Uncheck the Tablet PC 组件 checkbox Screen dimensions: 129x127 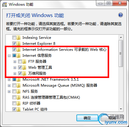14,109
